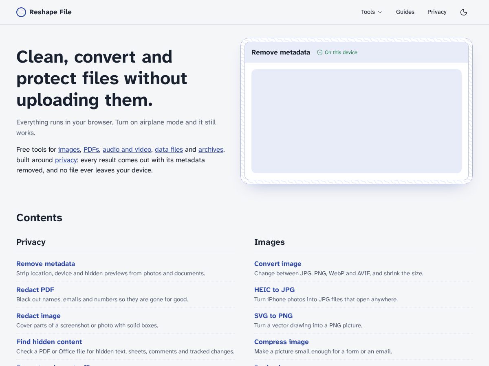Screen dimensions: 489x366
Task: Expand the Tools dropdown chevron
Action: click(x=380, y=12)
